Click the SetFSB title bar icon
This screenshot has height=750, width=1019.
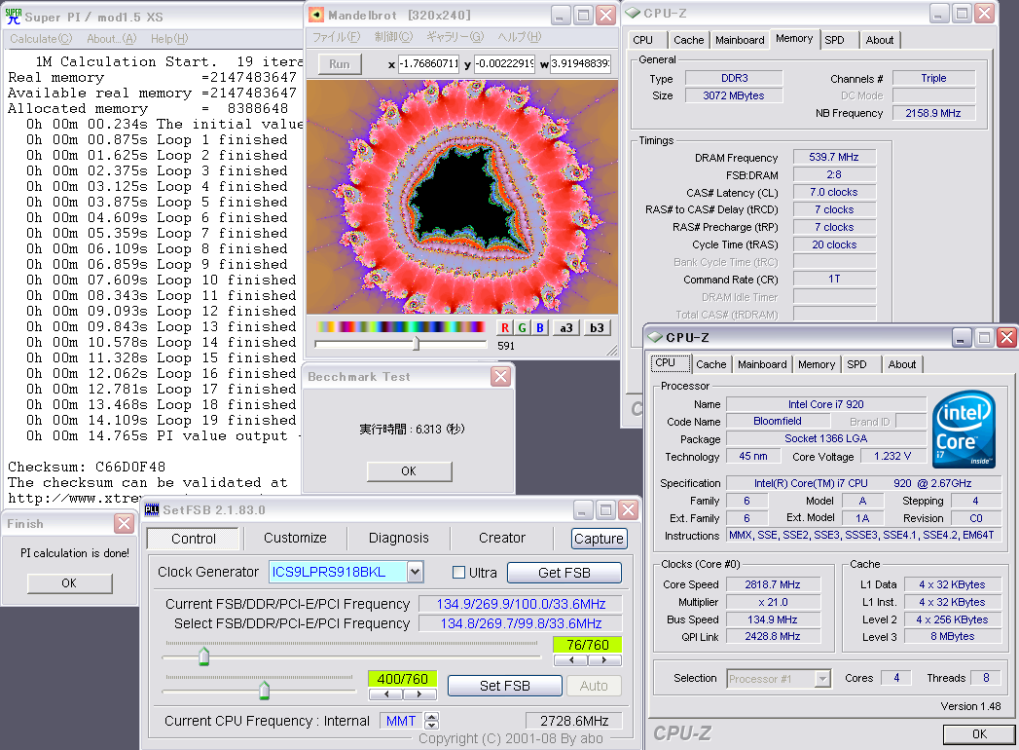pos(152,509)
